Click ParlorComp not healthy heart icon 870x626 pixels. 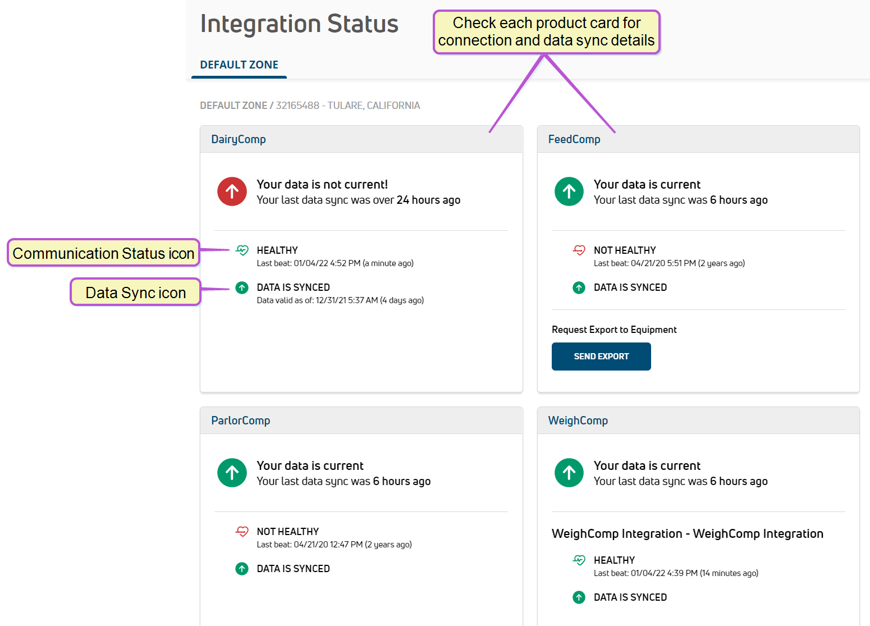[x=242, y=531]
